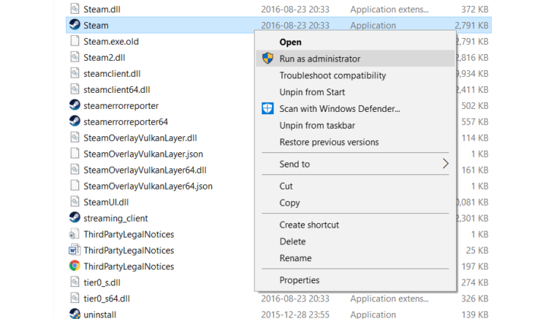Select the Steam.exe.old file name
The height and width of the screenshot is (319, 548).
click(111, 41)
